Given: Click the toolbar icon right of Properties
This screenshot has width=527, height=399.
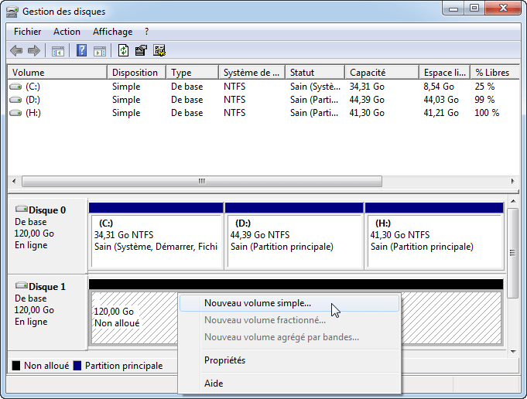Looking at the screenshot, I should click(159, 51).
